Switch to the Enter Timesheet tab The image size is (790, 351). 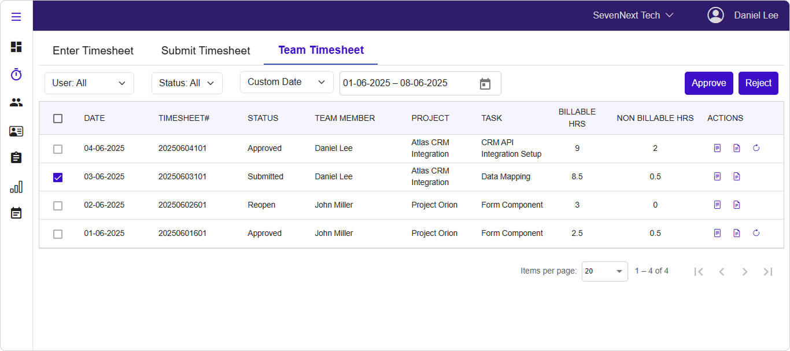coord(93,51)
